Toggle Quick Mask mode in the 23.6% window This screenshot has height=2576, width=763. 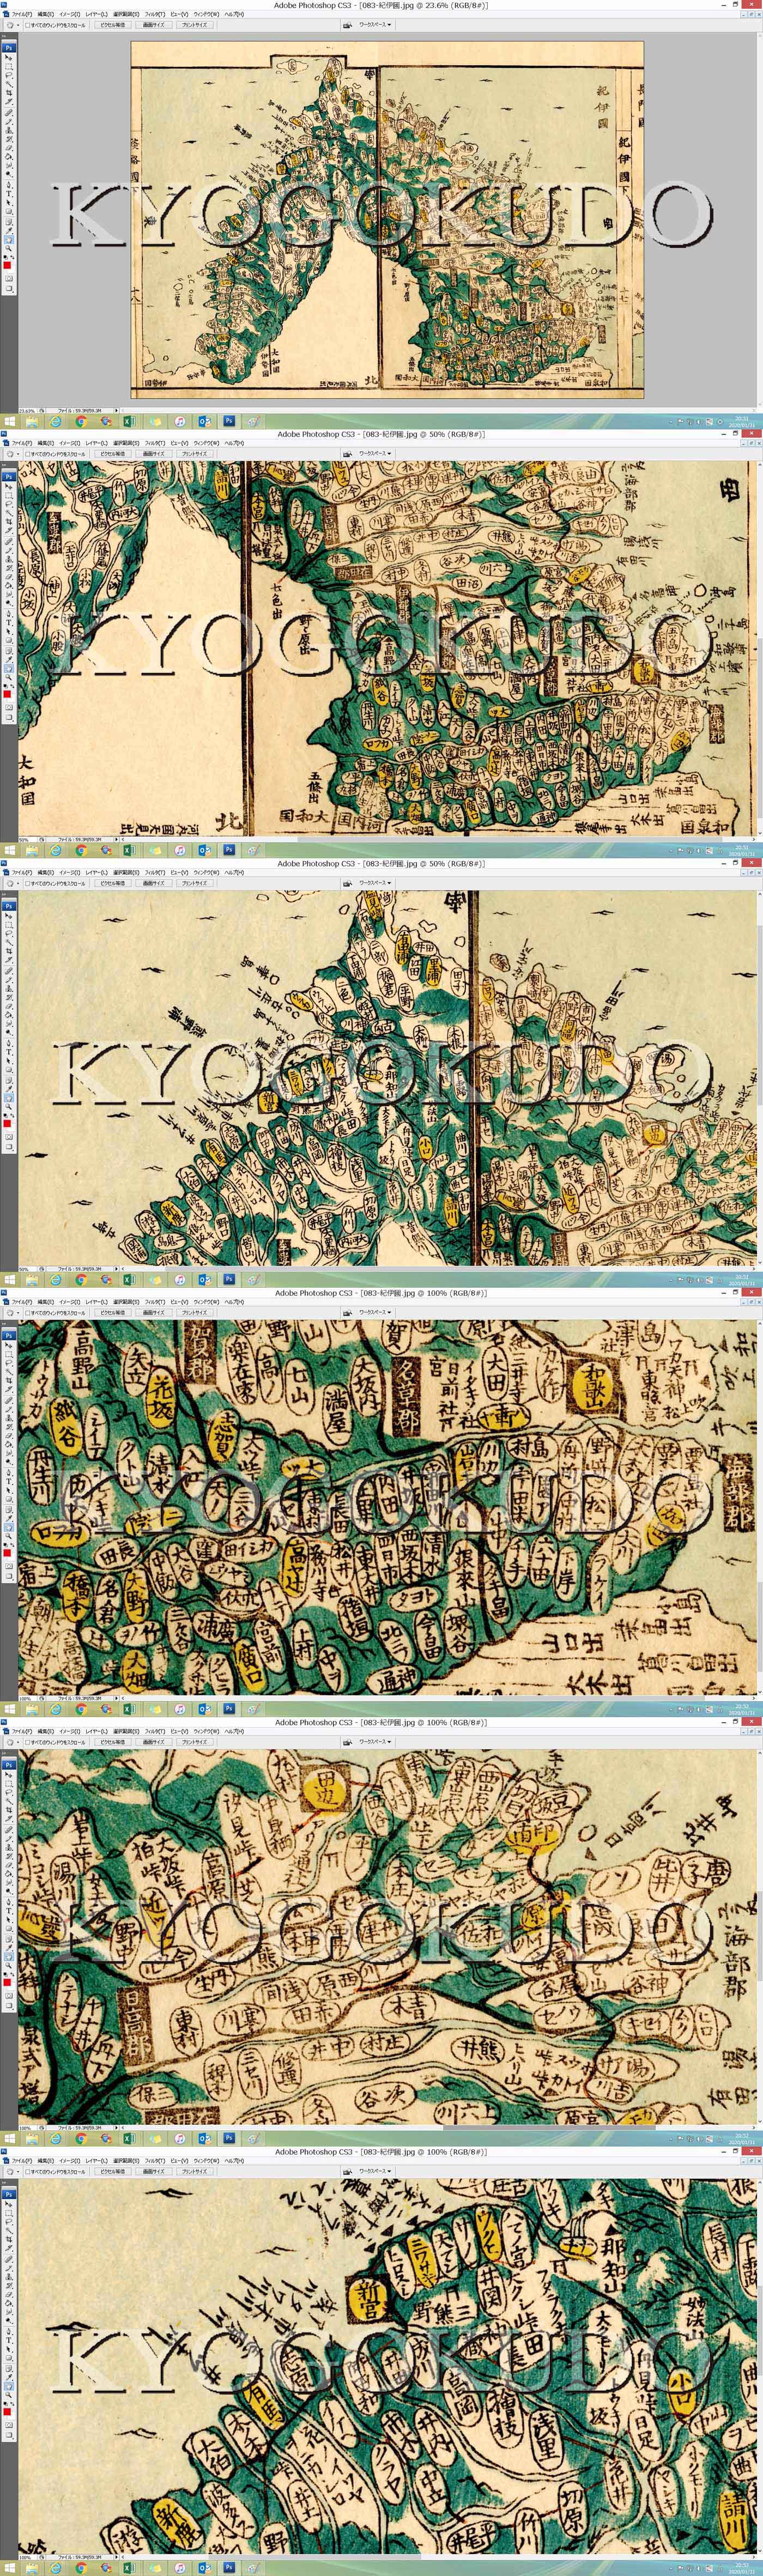coord(9,280)
